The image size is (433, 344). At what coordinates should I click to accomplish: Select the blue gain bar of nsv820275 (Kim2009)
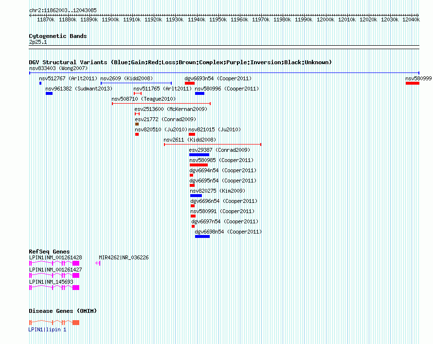[196, 196]
